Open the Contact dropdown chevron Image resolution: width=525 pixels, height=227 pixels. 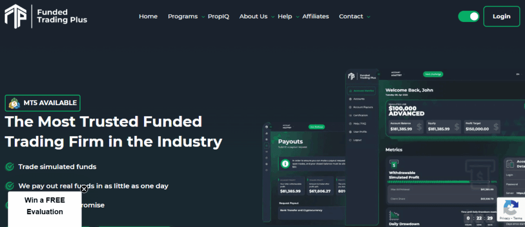tap(368, 17)
